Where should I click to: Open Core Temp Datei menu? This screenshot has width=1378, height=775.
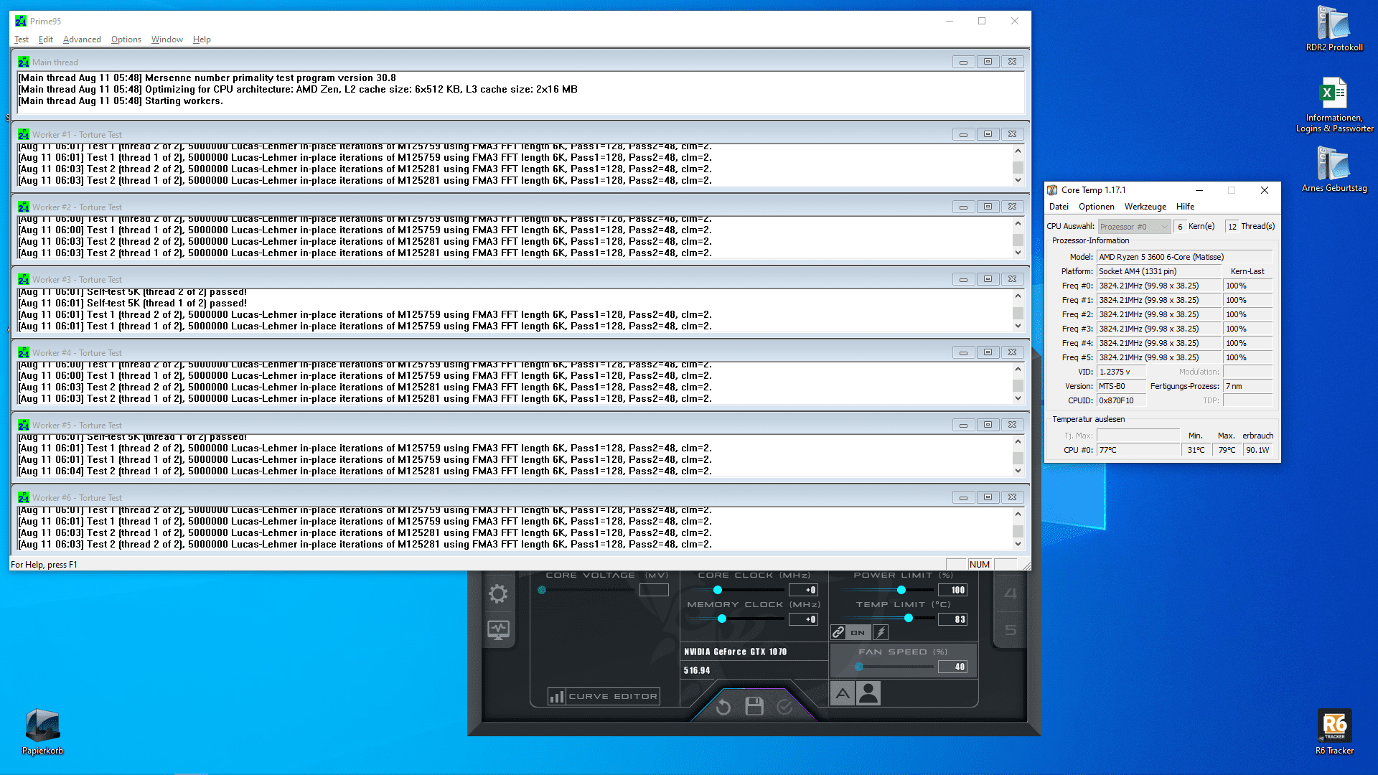click(1059, 207)
